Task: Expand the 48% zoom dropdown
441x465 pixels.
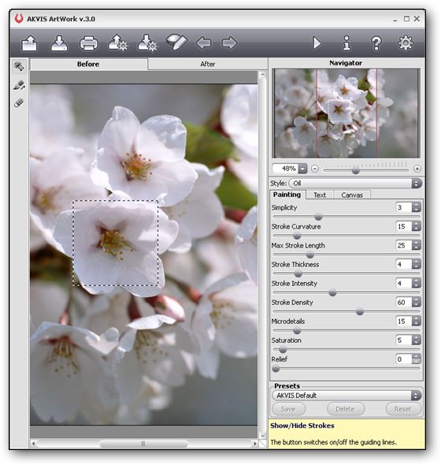Action: click(x=302, y=169)
